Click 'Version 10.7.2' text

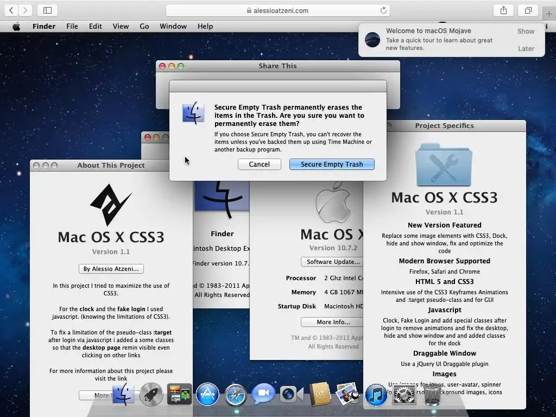pos(333,248)
